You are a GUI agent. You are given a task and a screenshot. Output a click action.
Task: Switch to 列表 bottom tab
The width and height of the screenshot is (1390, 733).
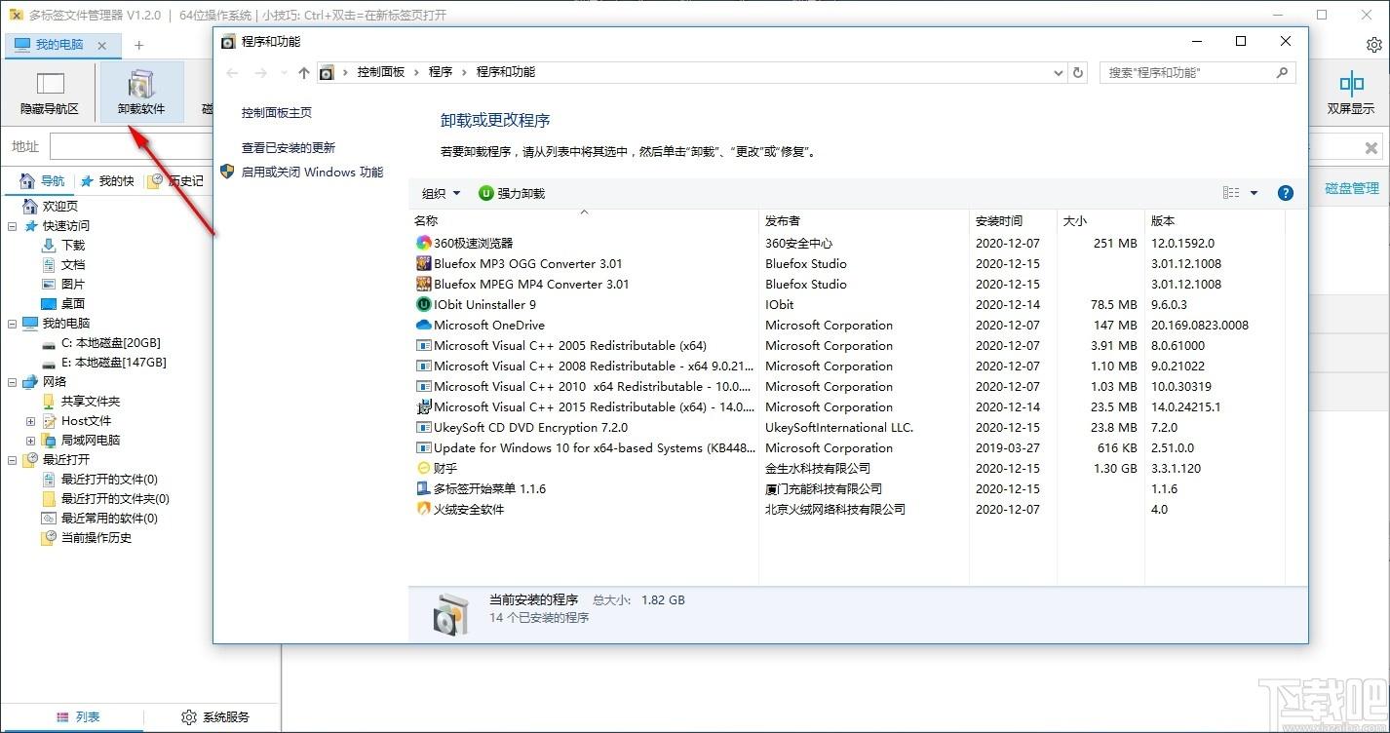pos(78,717)
